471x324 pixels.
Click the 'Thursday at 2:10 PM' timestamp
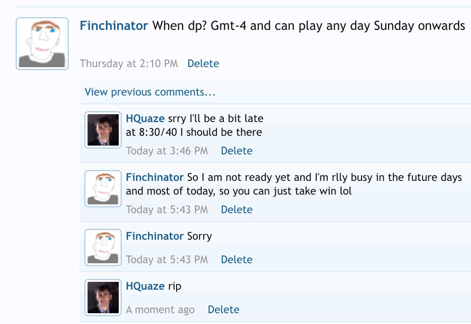(x=129, y=63)
